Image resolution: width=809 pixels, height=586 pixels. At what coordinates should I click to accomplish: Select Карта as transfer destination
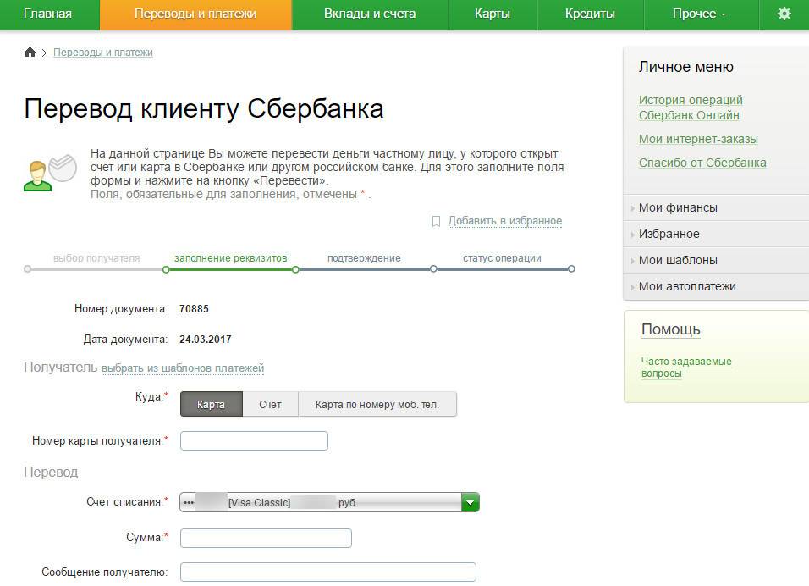(211, 404)
